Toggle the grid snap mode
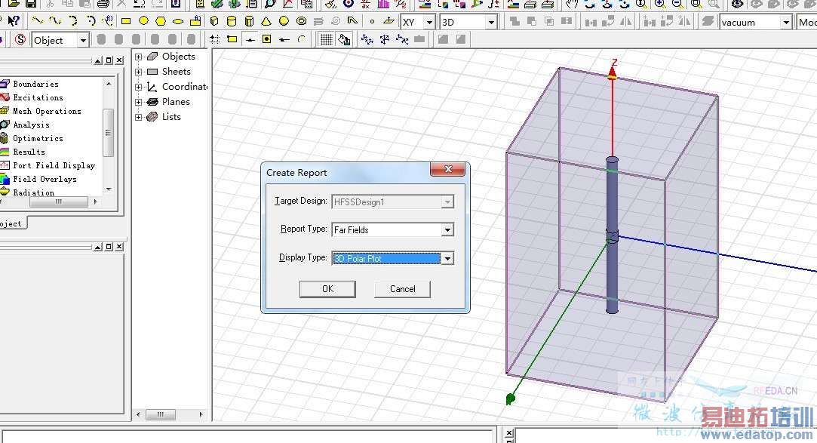The image size is (817, 443). pyautogui.click(x=214, y=39)
